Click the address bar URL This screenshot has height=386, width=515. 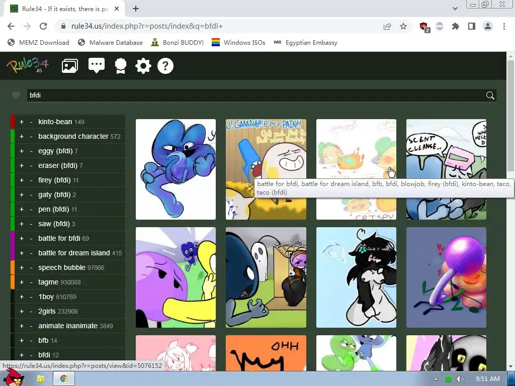click(x=147, y=26)
